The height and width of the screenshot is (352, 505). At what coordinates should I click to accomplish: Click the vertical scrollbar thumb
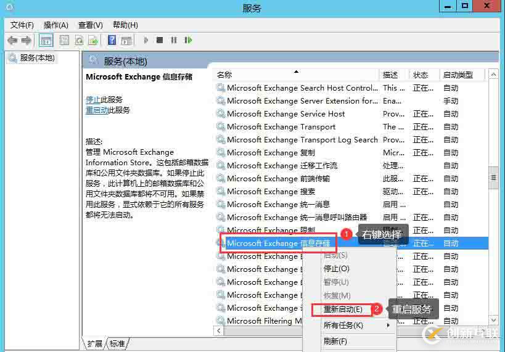(x=493, y=178)
